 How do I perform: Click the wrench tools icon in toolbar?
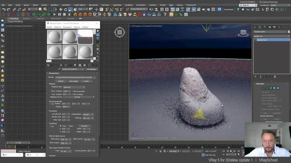coord(181,14)
